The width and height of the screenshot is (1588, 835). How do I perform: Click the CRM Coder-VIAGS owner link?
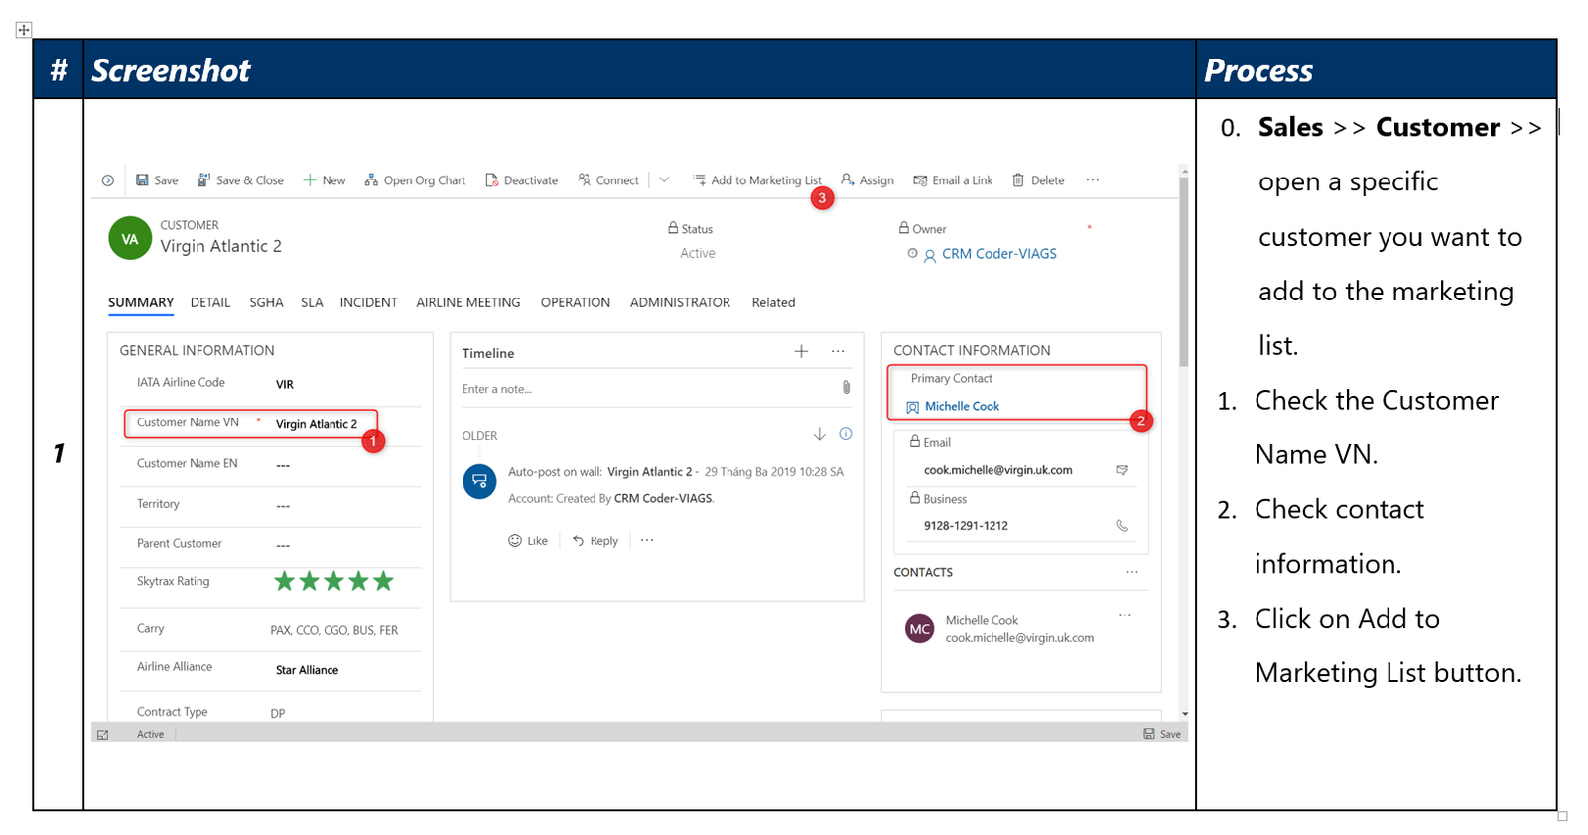pos(999,254)
